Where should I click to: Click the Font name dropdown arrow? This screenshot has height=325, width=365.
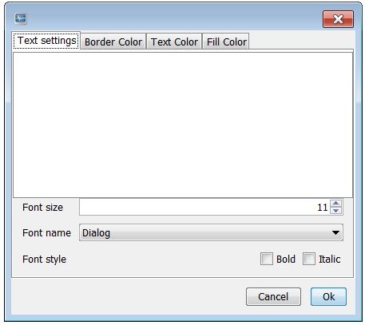click(335, 232)
